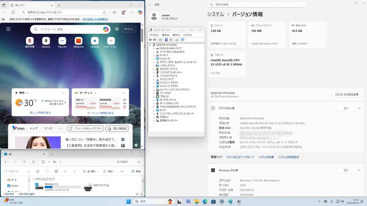Open the Amazon shortcut tile
Viewport: 367px width, 206px height.
tap(46, 42)
